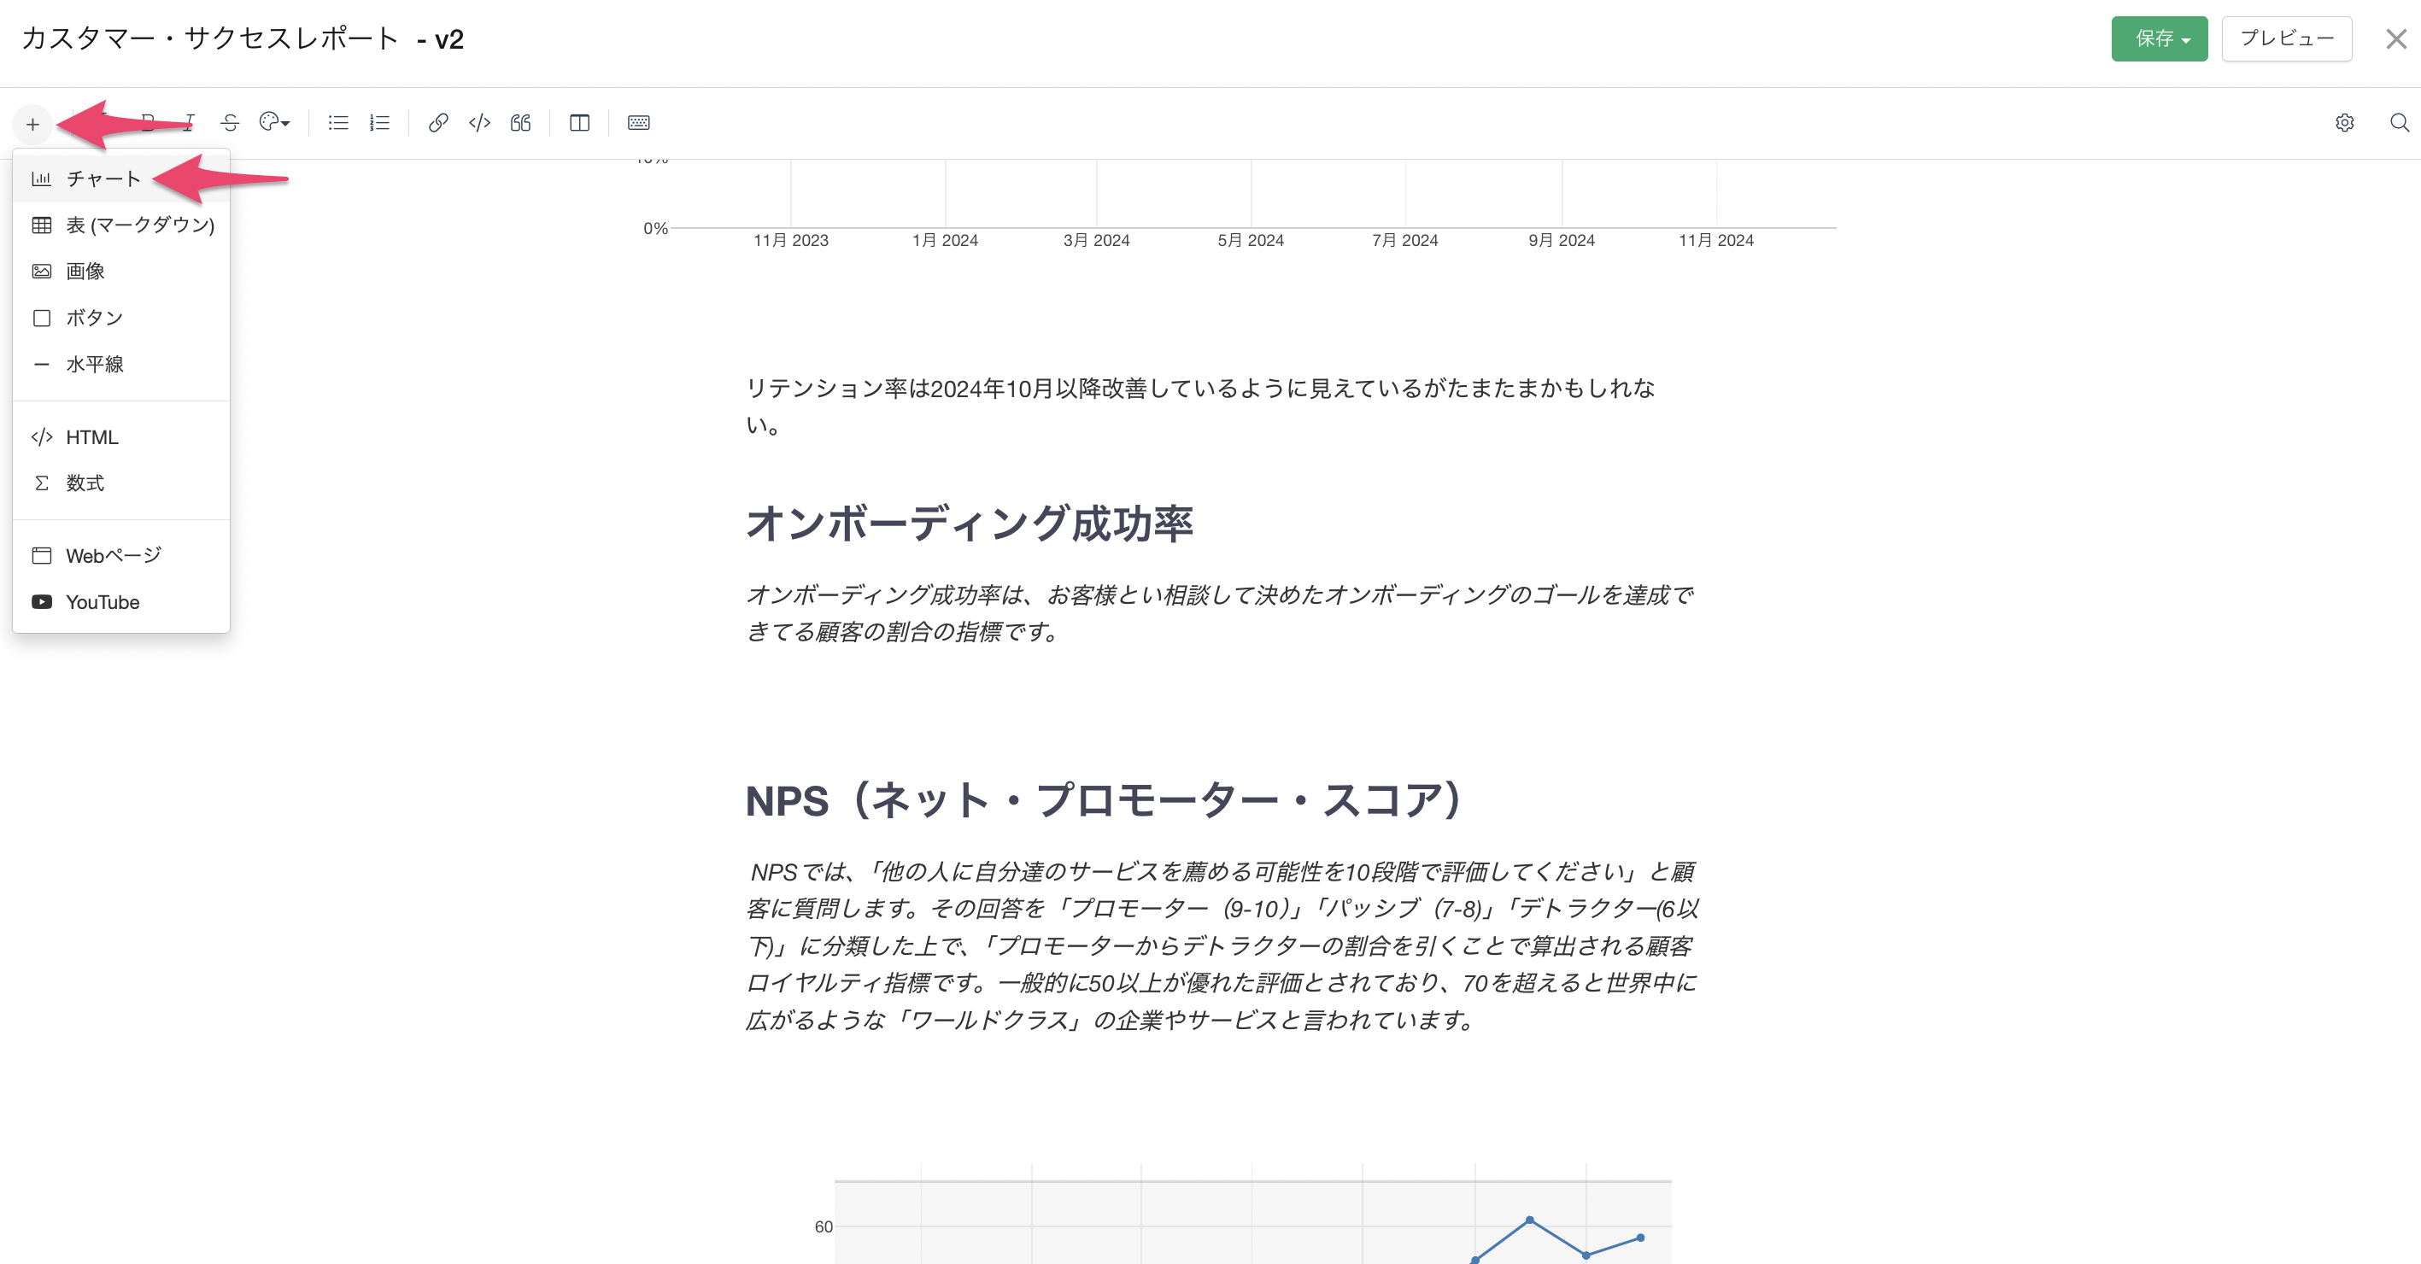Viewport: 2421px width, 1264px height.
Task: Click the rightmost data point on NPS chart
Action: tap(1640, 1238)
